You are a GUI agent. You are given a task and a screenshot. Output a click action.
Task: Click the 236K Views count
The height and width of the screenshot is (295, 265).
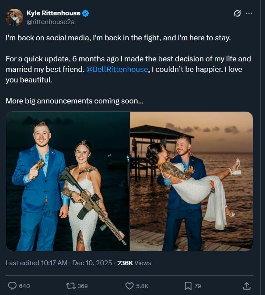[134, 263]
